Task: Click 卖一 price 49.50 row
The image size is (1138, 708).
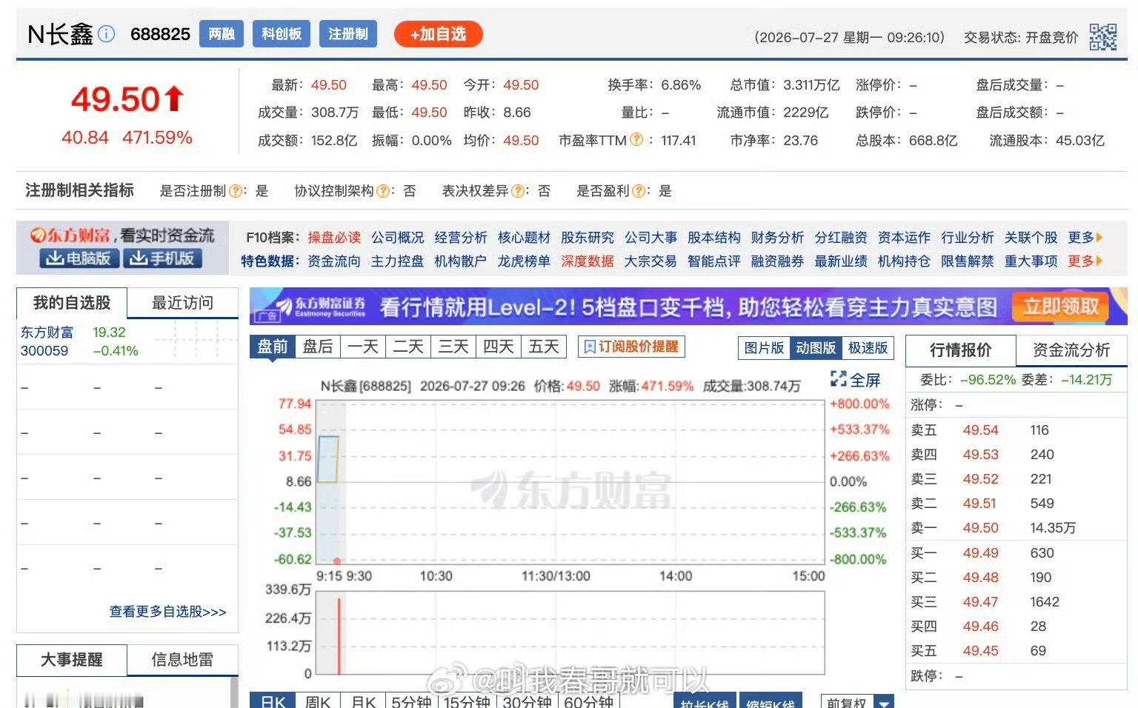Action: [1016, 528]
